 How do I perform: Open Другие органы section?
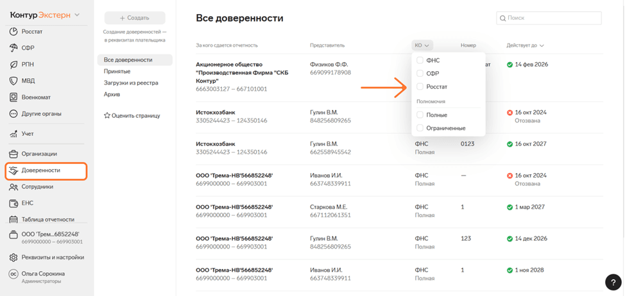41,114
